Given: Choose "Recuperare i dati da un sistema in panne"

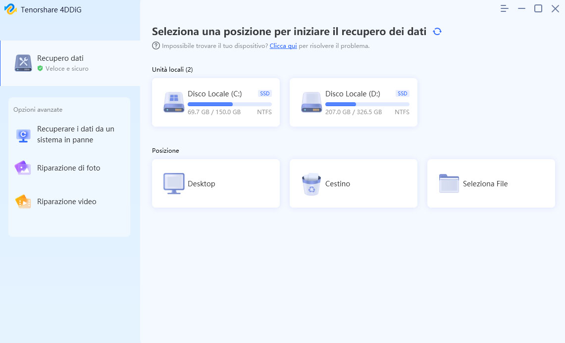Looking at the screenshot, I should (75, 134).
